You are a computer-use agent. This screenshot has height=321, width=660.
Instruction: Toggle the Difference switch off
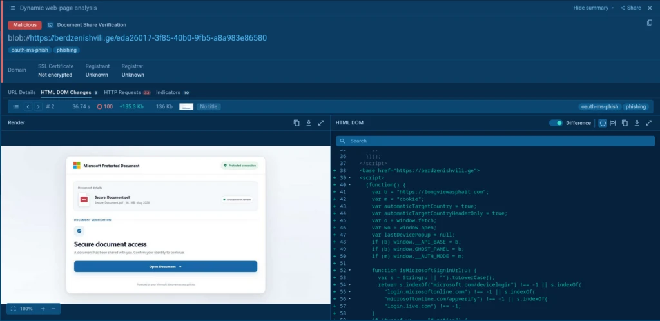click(x=556, y=123)
